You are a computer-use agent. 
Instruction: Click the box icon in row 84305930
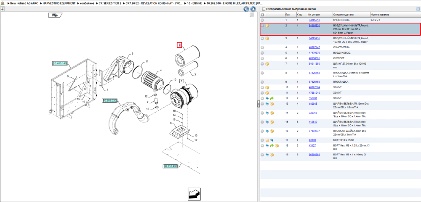(x=267, y=26)
